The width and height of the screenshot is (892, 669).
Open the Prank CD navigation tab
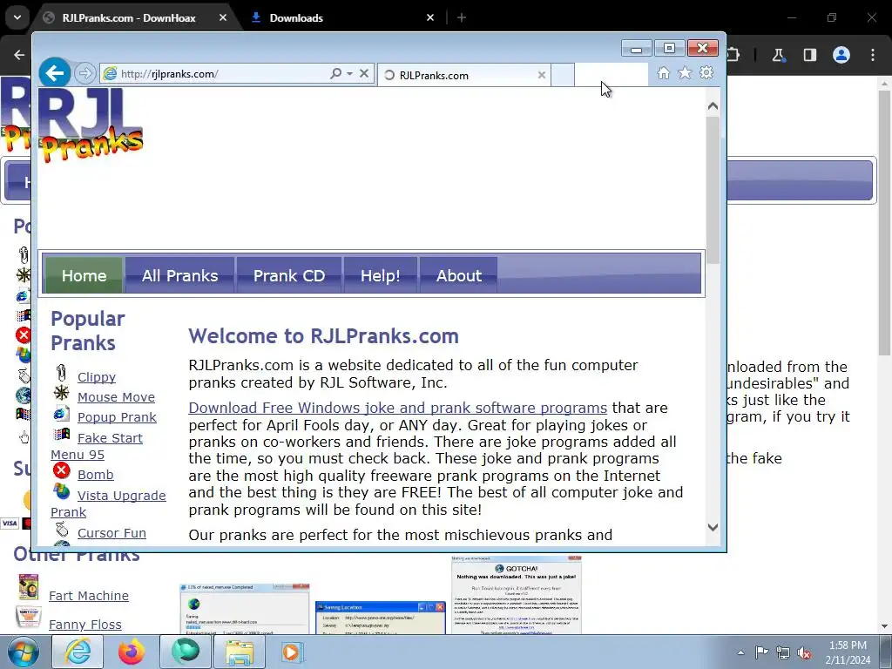289,275
